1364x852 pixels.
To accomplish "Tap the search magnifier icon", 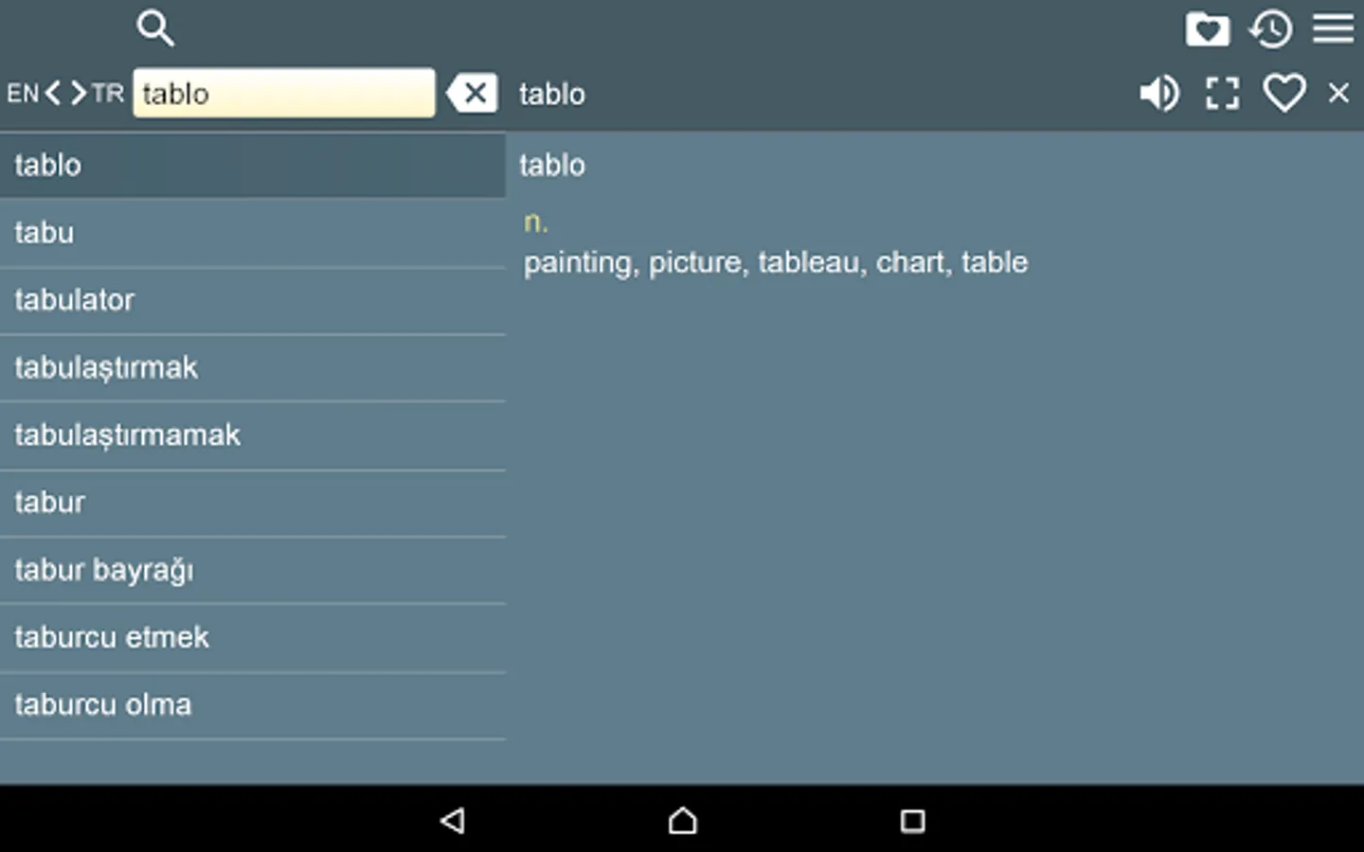I will click(x=155, y=28).
